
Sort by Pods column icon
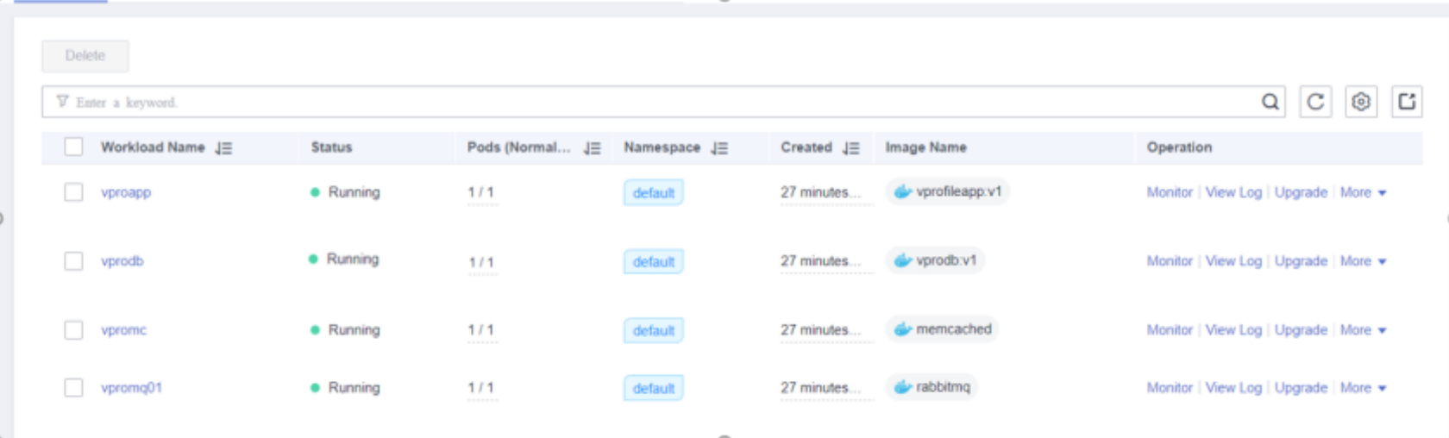coord(592,148)
